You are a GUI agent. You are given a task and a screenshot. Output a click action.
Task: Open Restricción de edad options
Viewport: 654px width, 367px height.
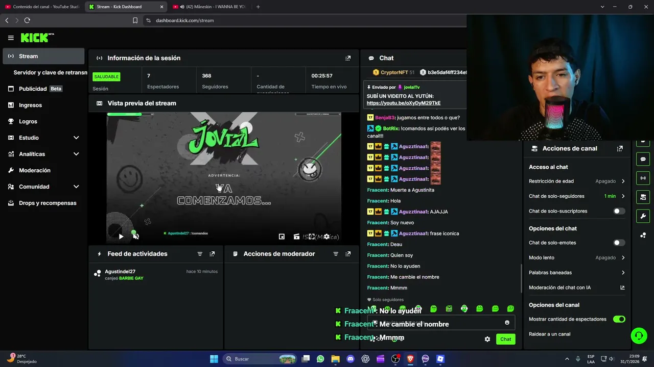coord(577,181)
